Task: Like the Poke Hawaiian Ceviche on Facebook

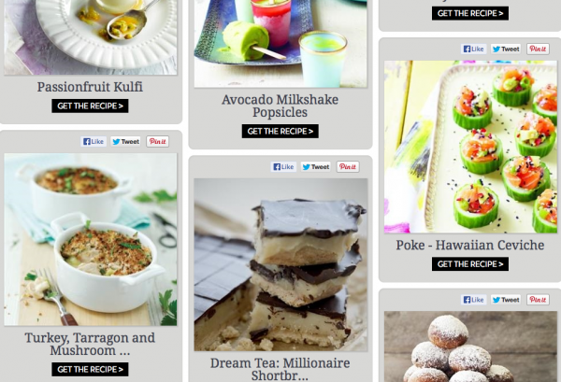Action: coord(474,49)
